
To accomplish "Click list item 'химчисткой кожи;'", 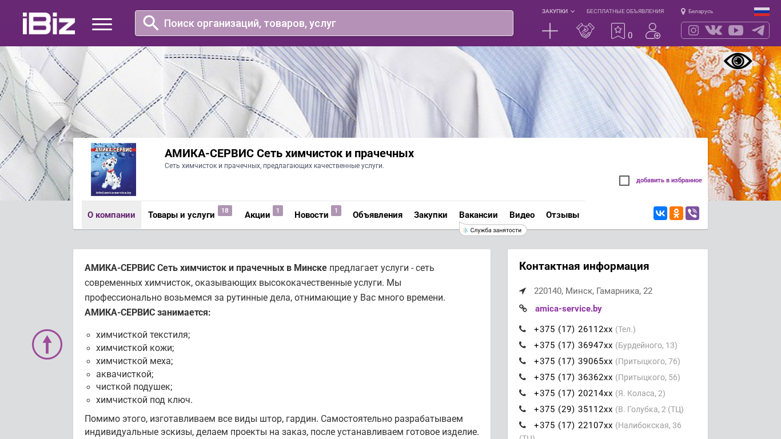I will click(135, 348).
